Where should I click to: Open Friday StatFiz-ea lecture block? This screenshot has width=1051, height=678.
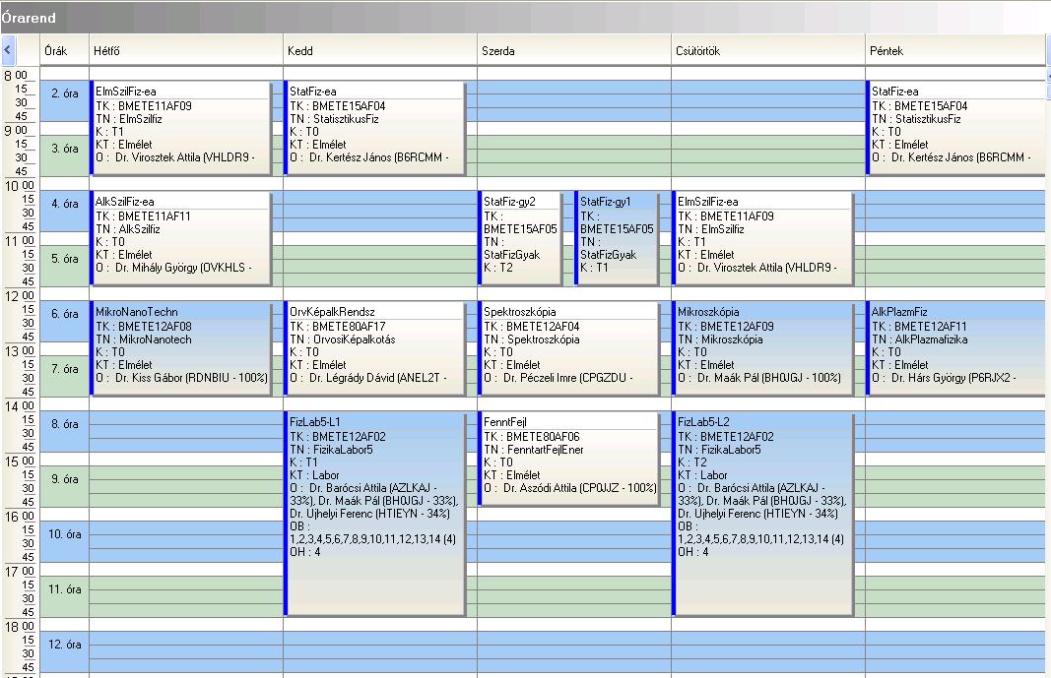click(955, 128)
